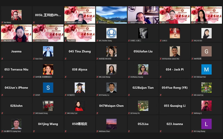Click the blue letter S avatar
The image size is (223, 139).
click(x=48, y=88)
